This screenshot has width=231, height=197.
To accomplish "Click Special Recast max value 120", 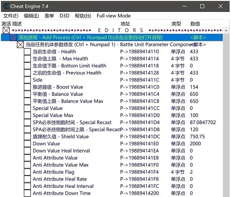I will click(194, 130).
